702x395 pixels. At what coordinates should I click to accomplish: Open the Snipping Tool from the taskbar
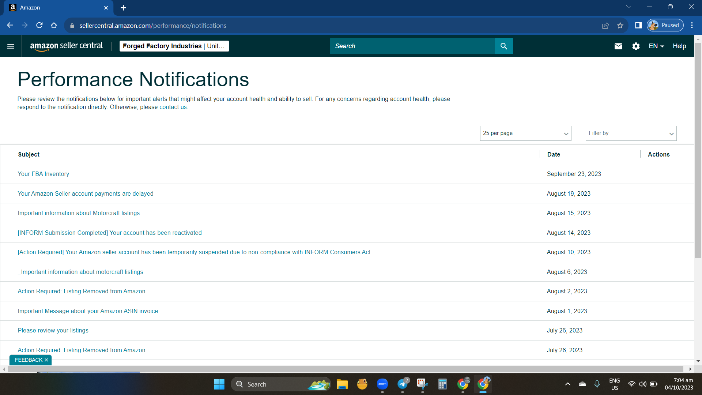pyautogui.click(x=423, y=384)
